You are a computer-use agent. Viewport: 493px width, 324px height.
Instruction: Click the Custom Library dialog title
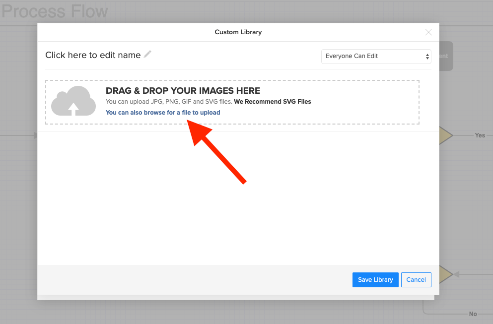click(238, 32)
